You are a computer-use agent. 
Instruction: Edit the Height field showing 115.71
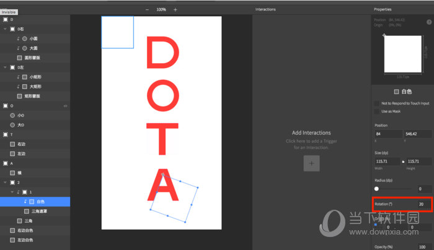(x=419, y=162)
